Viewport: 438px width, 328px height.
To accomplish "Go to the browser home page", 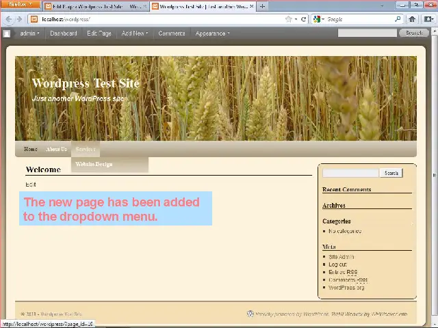I will (x=412, y=19).
